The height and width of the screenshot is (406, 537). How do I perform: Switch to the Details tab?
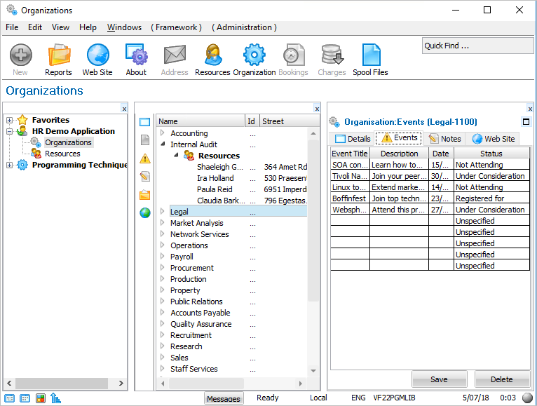pos(353,139)
